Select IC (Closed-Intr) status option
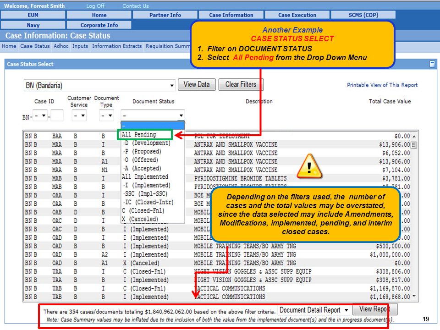The image size is (440, 330). tap(153, 202)
